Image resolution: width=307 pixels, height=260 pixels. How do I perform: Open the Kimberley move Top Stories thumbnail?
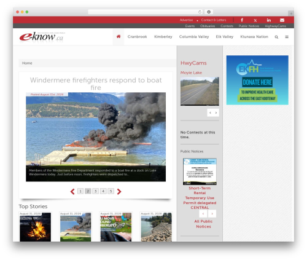[x=116, y=227]
